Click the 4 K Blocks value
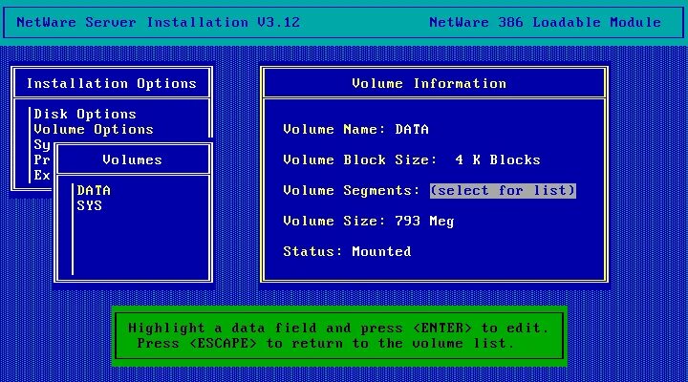The width and height of the screenshot is (688, 382). tap(498, 159)
